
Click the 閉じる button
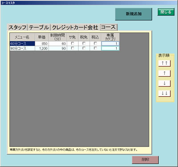pyautogui.click(x=166, y=12)
